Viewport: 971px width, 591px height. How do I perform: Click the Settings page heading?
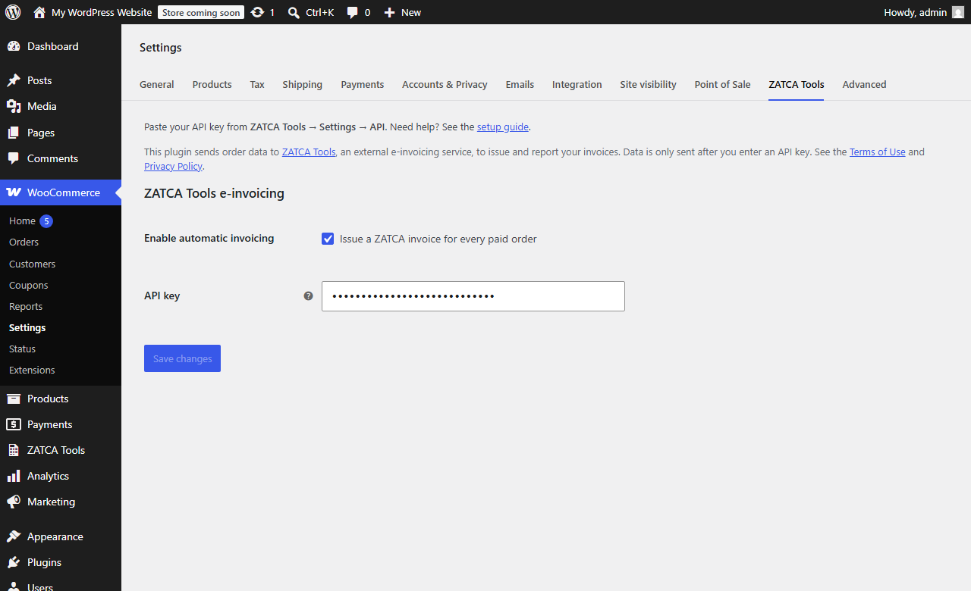click(x=161, y=48)
